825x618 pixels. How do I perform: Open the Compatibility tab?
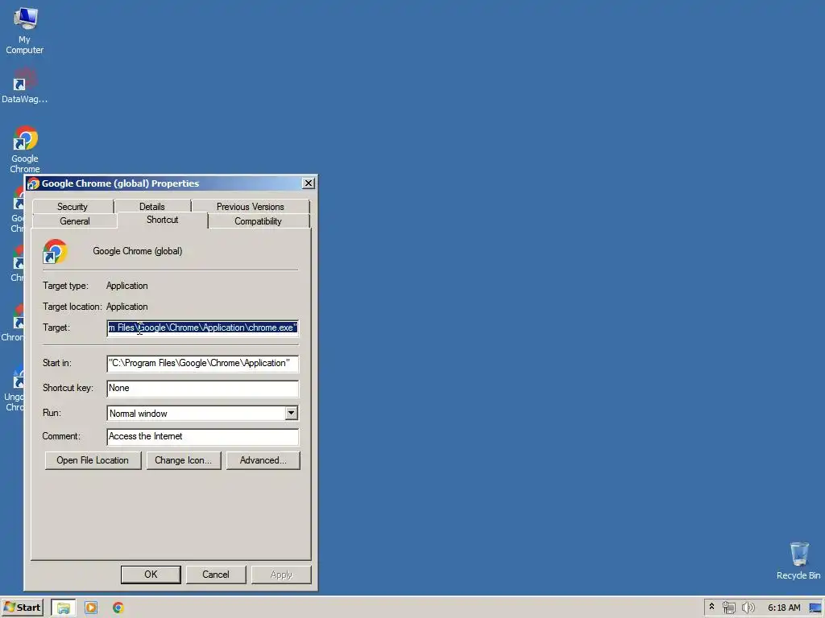click(259, 221)
